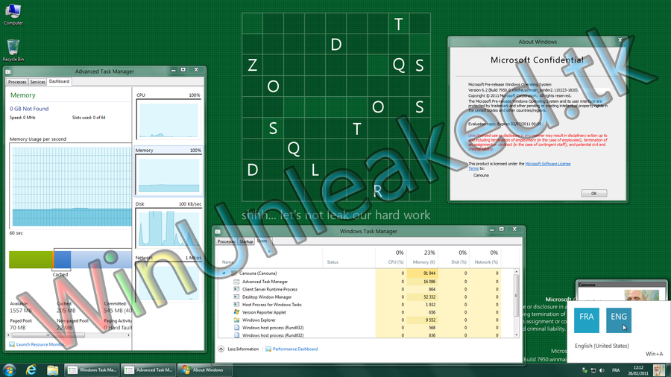Click the Windows Task Manager title bar icon
Image resolution: width=671 pixels, height=377 pixels.
coord(218,232)
